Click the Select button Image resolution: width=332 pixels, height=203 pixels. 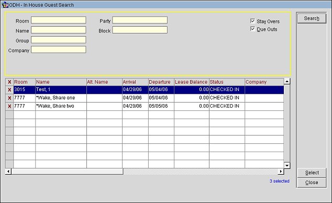pyautogui.click(x=312, y=173)
